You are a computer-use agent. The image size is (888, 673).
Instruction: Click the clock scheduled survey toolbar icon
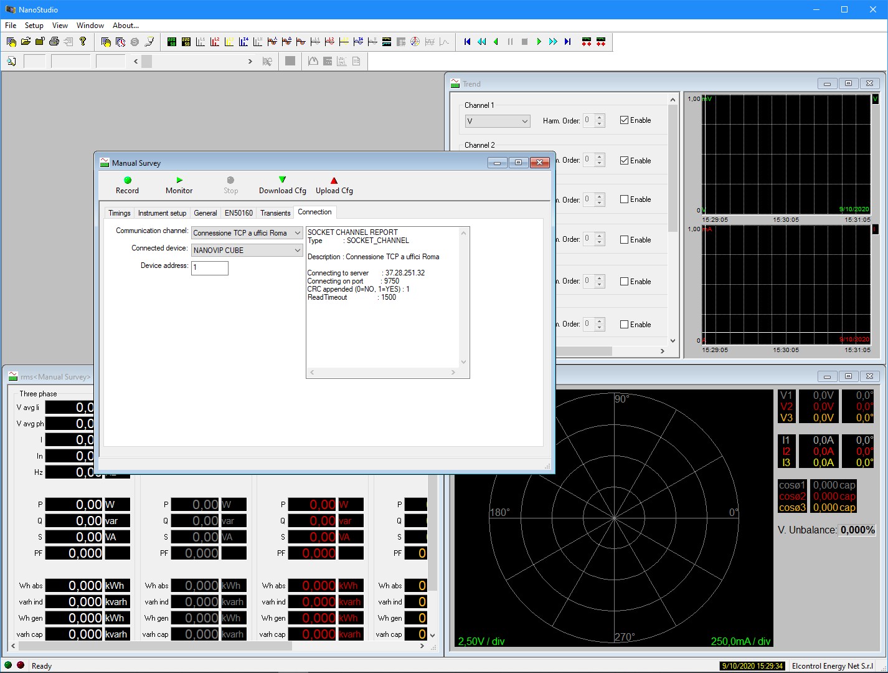pos(120,42)
